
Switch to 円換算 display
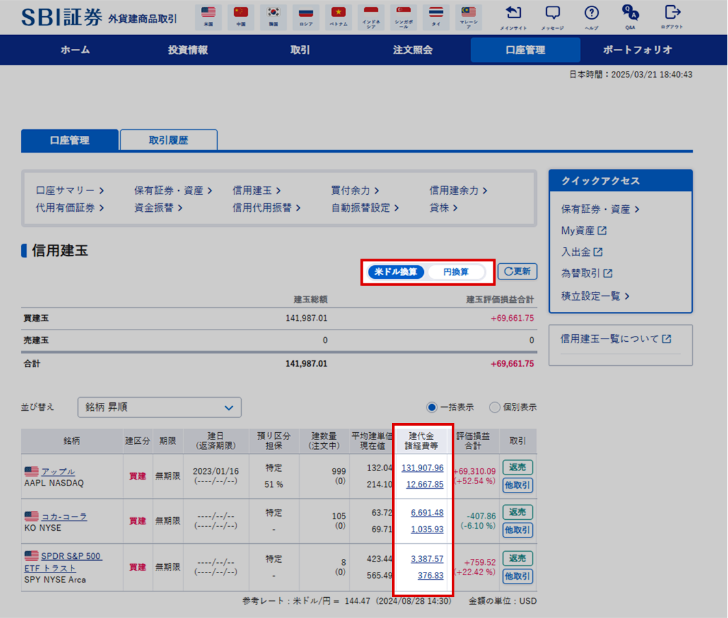pyautogui.click(x=456, y=272)
